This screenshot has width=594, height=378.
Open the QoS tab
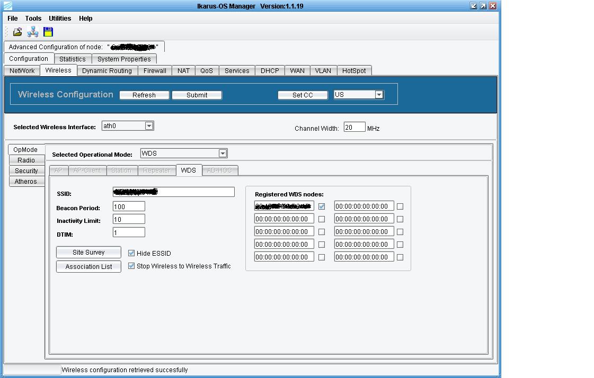[x=207, y=71]
